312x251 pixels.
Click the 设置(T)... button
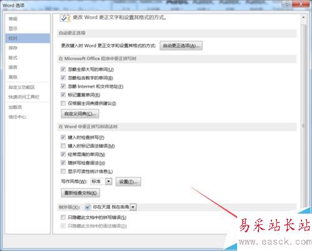[x=128, y=182]
